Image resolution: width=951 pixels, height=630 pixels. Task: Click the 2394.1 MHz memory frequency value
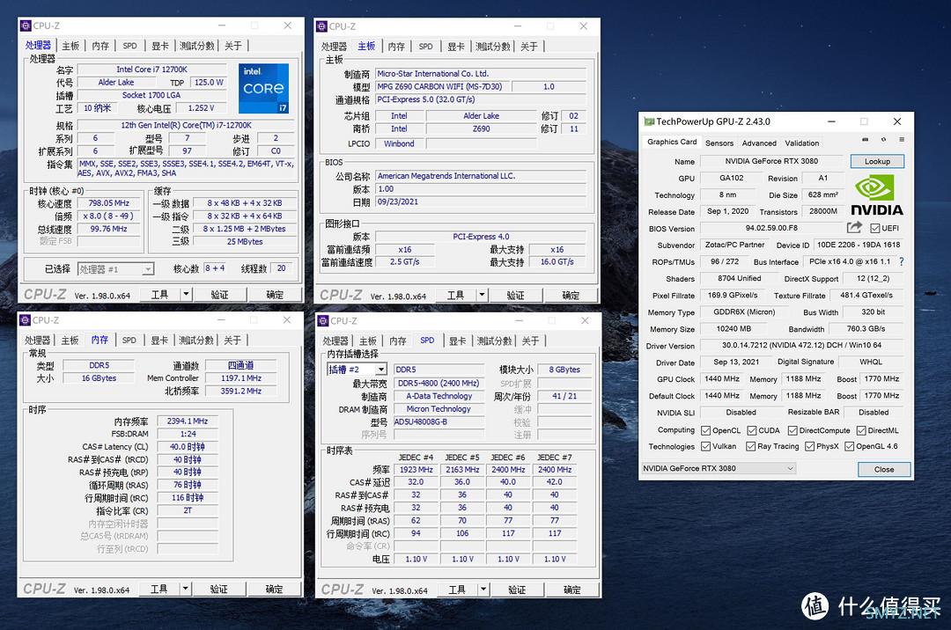pos(188,421)
